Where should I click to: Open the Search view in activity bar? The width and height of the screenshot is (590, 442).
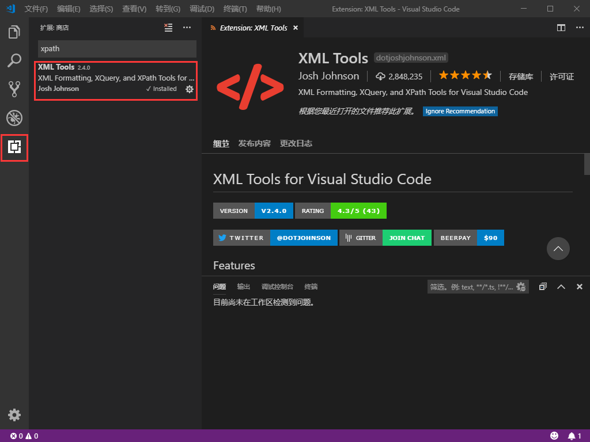(14, 60)
